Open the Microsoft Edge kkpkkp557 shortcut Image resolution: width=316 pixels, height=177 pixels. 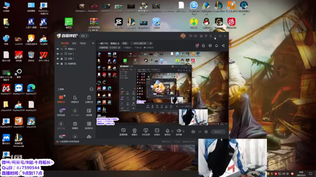(x=31, y=90)
